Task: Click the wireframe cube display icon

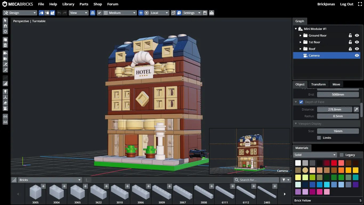Action: [x=173, y=13]
